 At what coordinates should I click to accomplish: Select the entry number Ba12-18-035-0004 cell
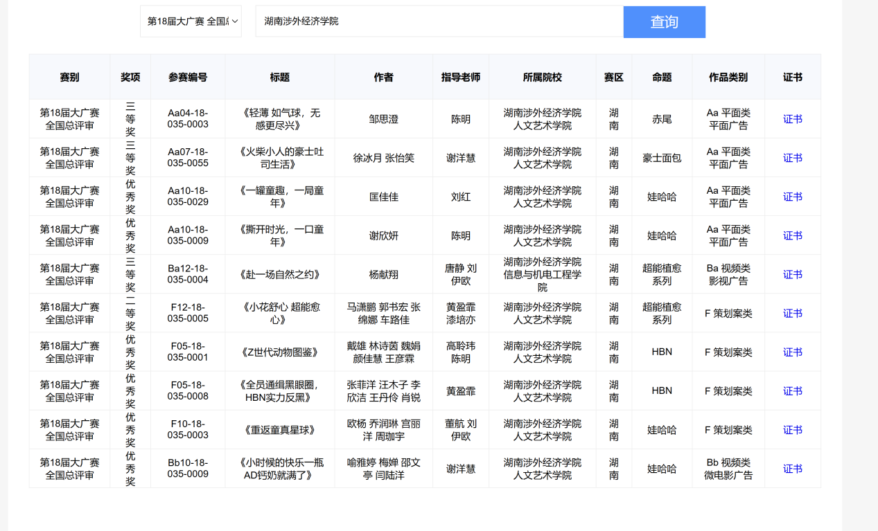[188, 274]
